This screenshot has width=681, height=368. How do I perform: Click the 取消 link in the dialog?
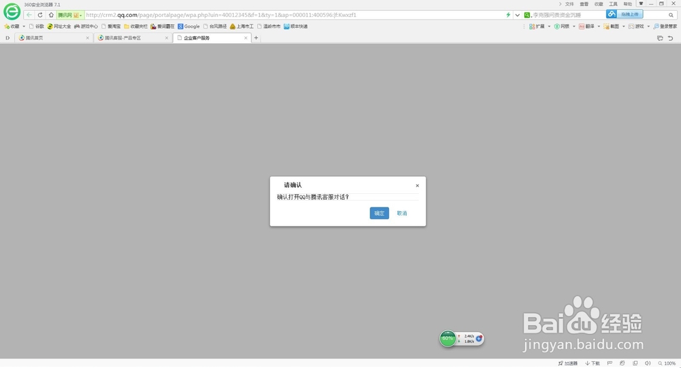pos(402,213)
